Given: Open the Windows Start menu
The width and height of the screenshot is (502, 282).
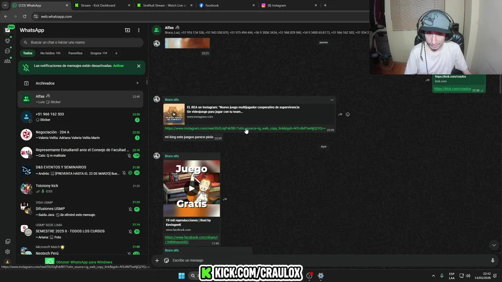Looking at the screenshot, I should 182,276.
